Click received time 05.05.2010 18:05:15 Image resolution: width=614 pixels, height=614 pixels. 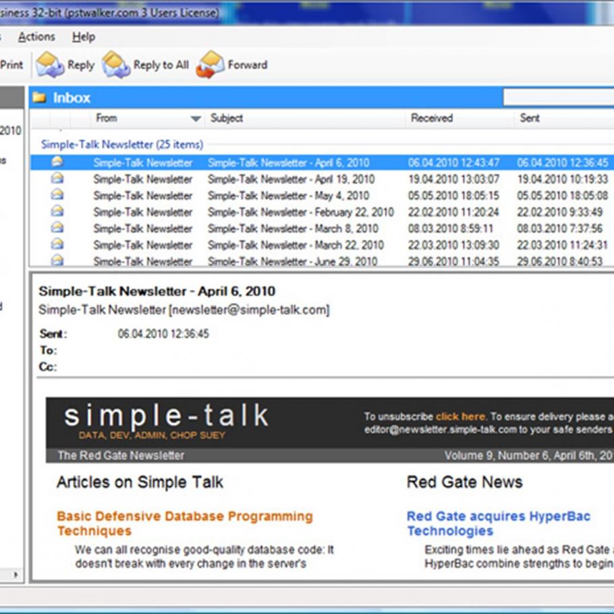pos(454,196)
